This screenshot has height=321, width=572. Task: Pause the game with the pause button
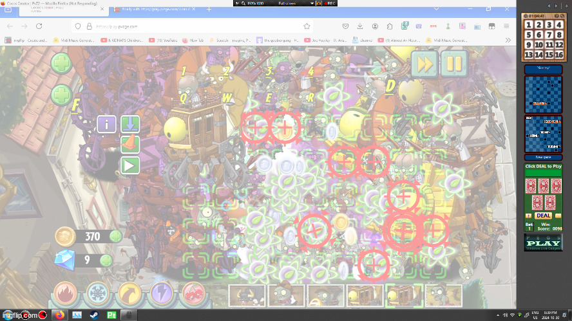click(454, 64)
